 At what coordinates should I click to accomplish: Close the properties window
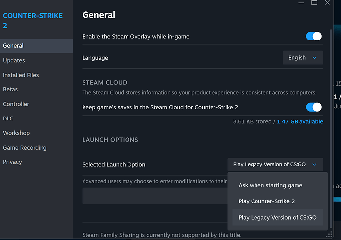coord(327,2)
